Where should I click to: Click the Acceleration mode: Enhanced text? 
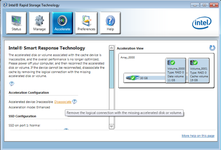click(x=29, y=107)
